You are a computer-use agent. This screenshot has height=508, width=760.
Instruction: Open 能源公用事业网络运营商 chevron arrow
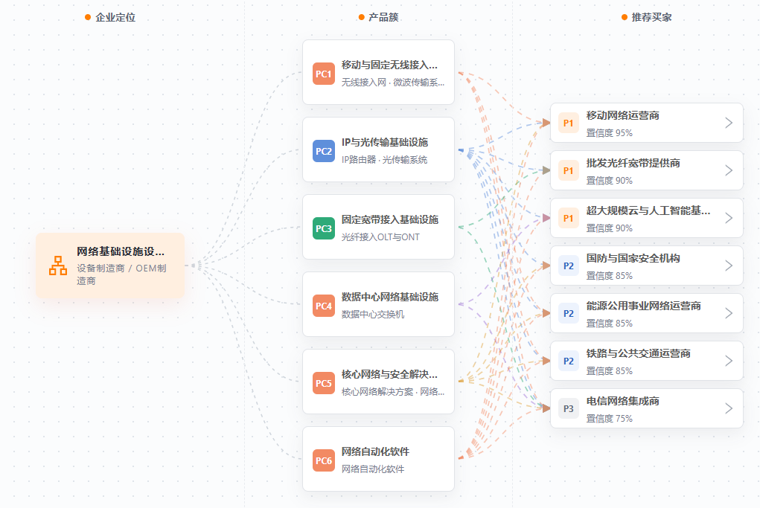coord(729,313)
